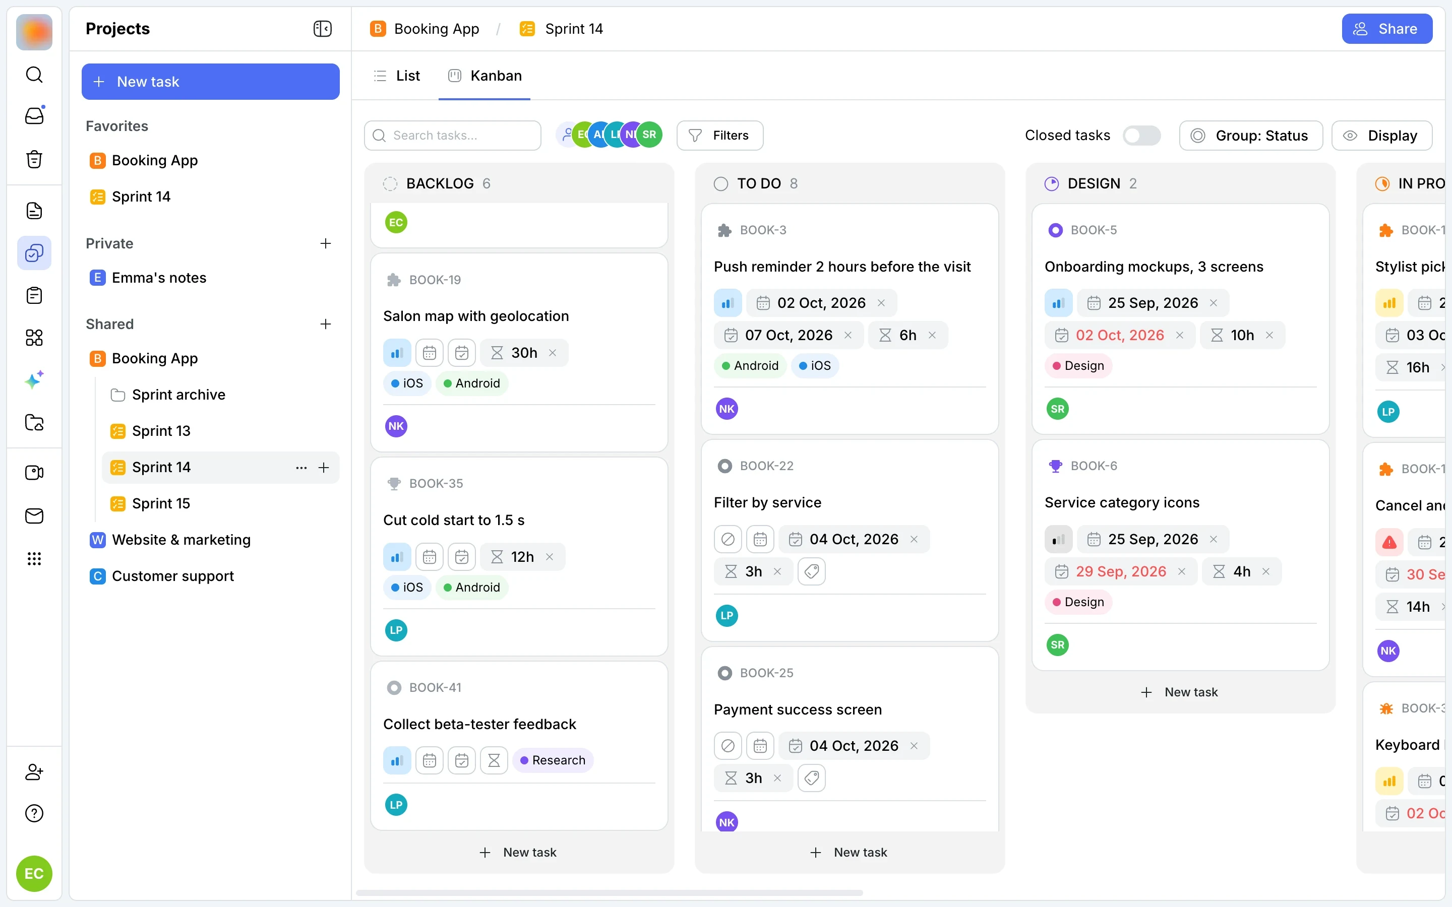Open the Group: Status dropdown
The width and height of the screenshot is (1452, 907).
click(x=1250, y=136)
